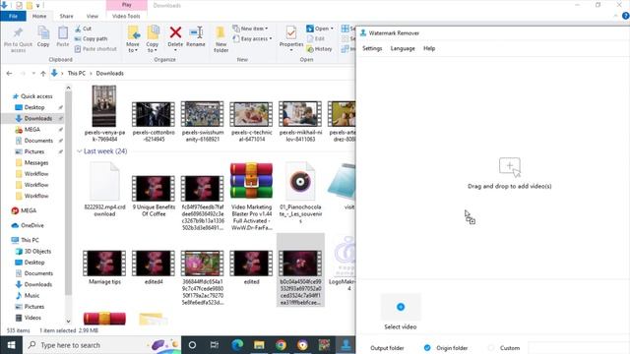Viewport: 630px width, 354px height.
Task: Open File Explorer from taskbar
Action: click(x=259, y=345)
